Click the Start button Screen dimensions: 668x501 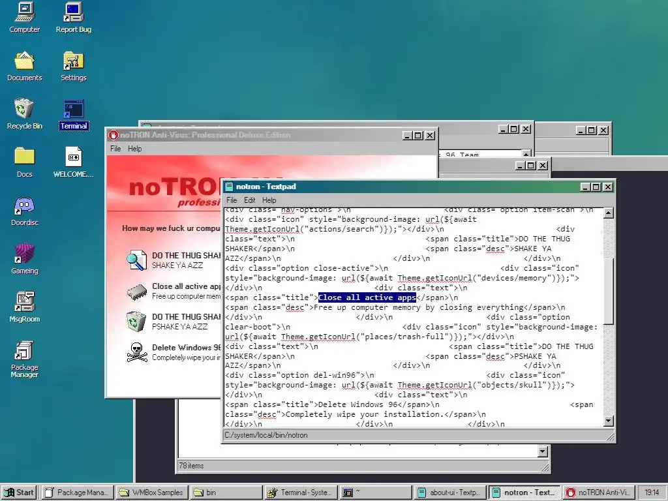pos(20,493)
